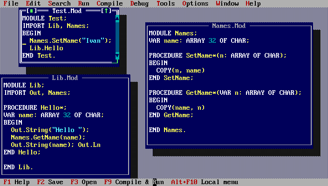The width and height of the screenshot is (328, 186).
Task: Open the Search menu
Action: click(60, 3)
